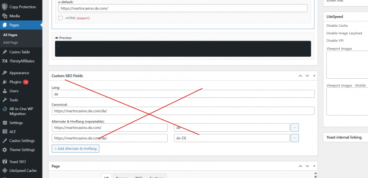Click into the Canonical URL field
Screen dimensions: 368x178
(x=183, y=111)
